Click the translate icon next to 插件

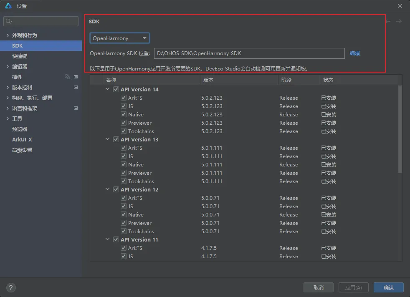tap(67, 77)
